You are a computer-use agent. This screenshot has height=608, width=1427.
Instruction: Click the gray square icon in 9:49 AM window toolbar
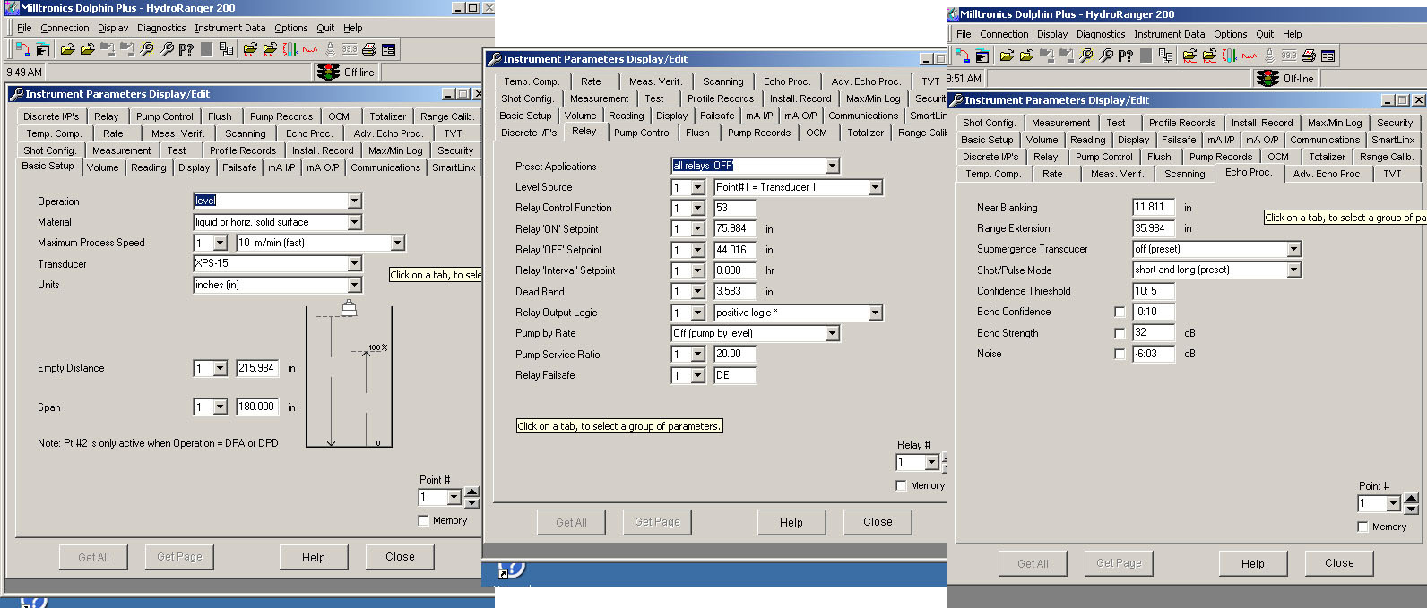(206, 49)
